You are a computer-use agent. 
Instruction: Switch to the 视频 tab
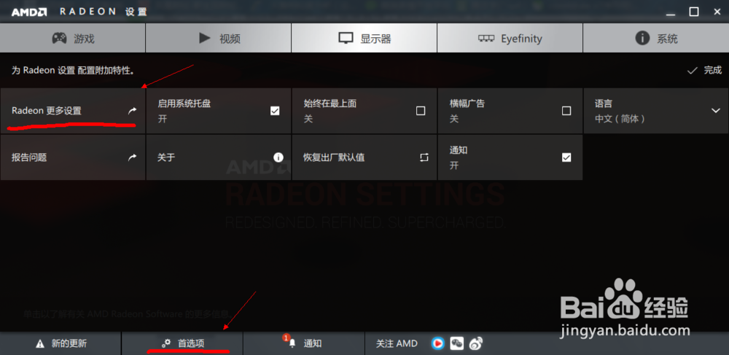tap(219, 38)
